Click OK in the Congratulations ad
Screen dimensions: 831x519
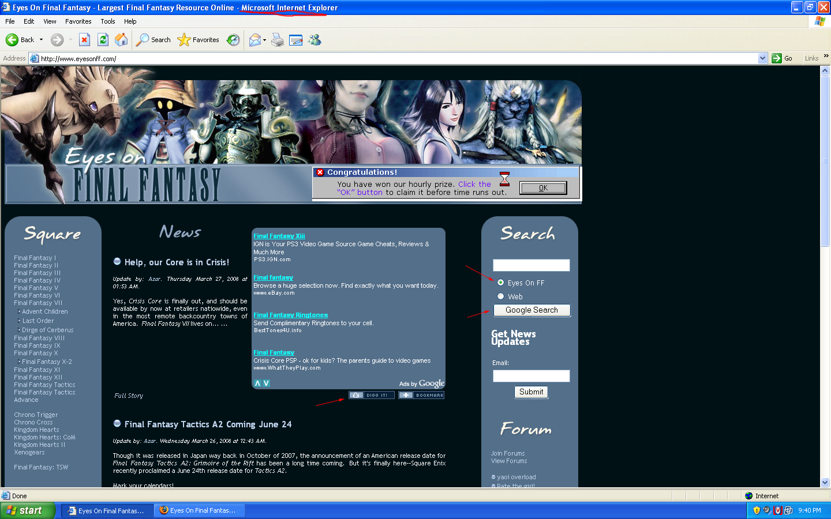coord(543,188)
